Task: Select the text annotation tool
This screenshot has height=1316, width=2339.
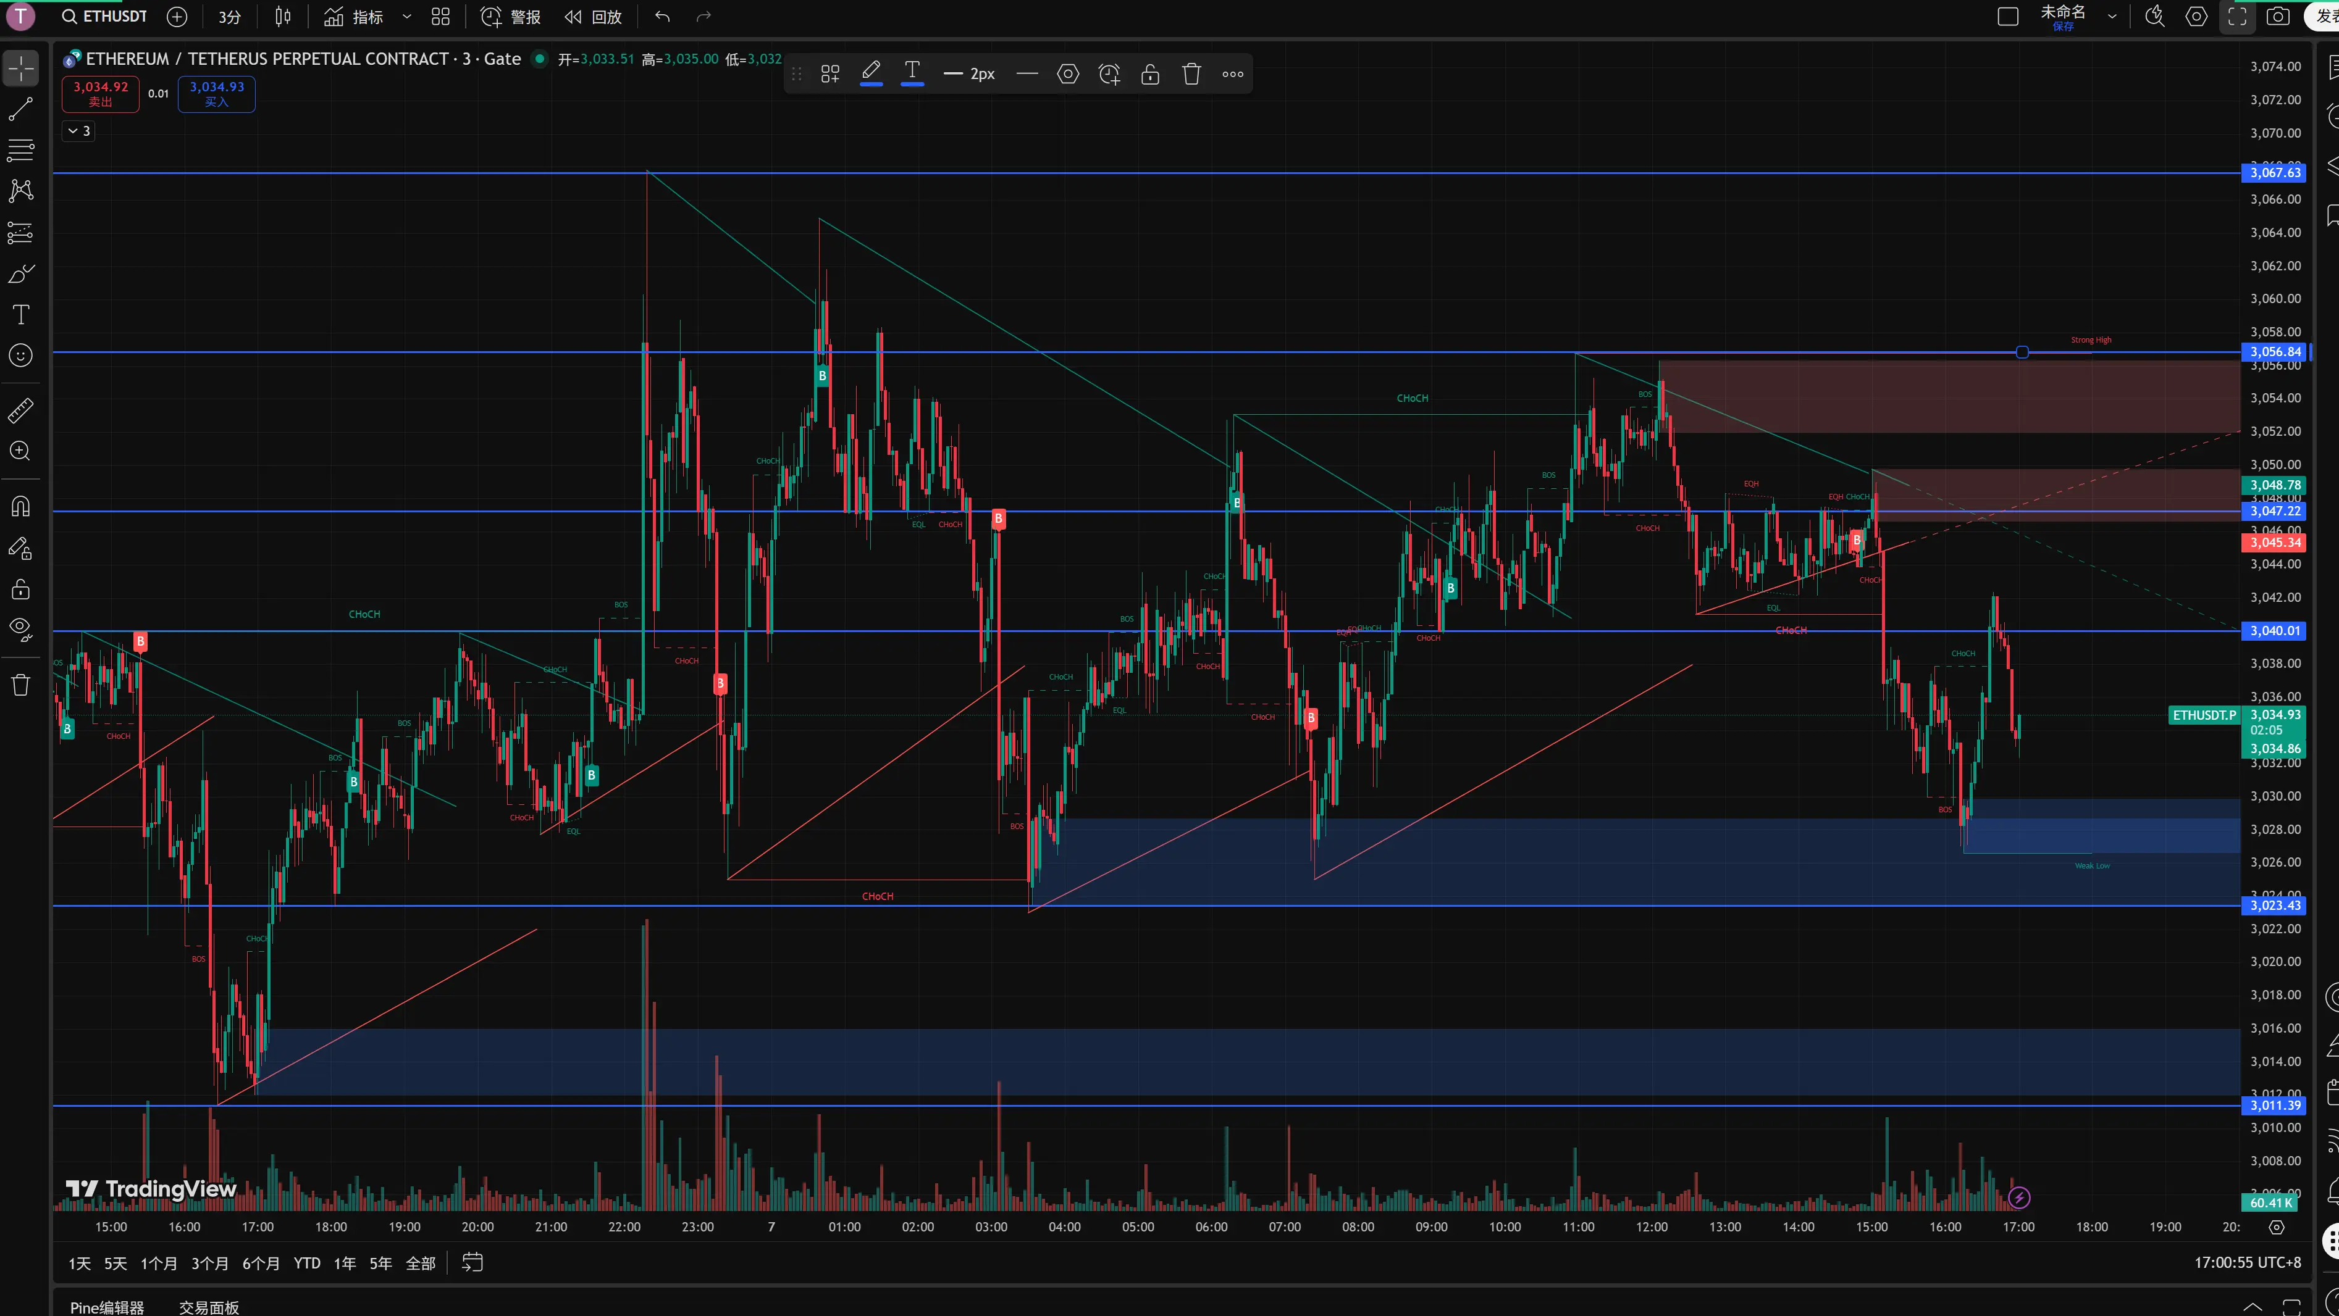Action: (x=21, y=314)
